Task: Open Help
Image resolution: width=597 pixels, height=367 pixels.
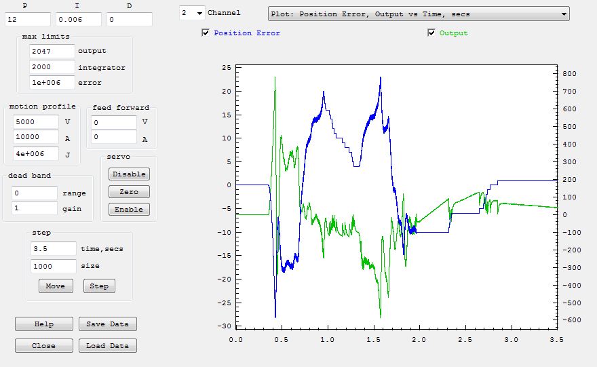Action: tap(43, 324)
